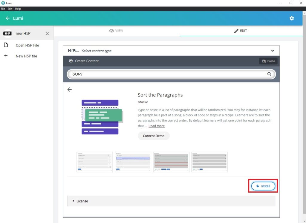Viewport: 306px width, 223px height.
Task: Go back to content type list
Action: (x=70, y=89)
